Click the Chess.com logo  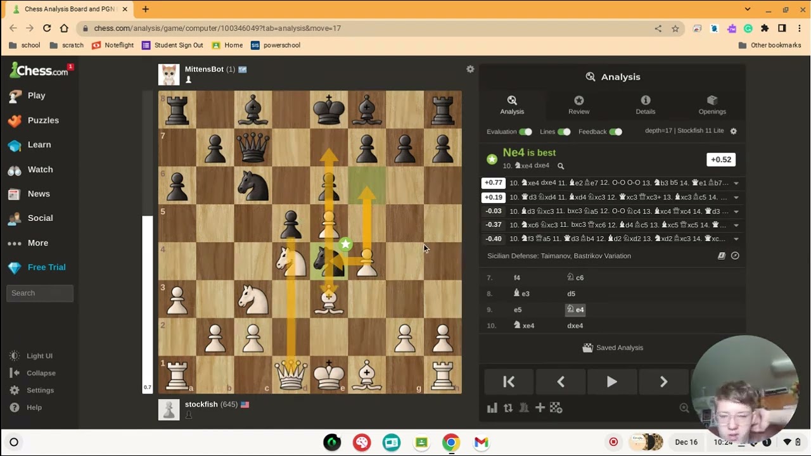(x=39, y=70)
